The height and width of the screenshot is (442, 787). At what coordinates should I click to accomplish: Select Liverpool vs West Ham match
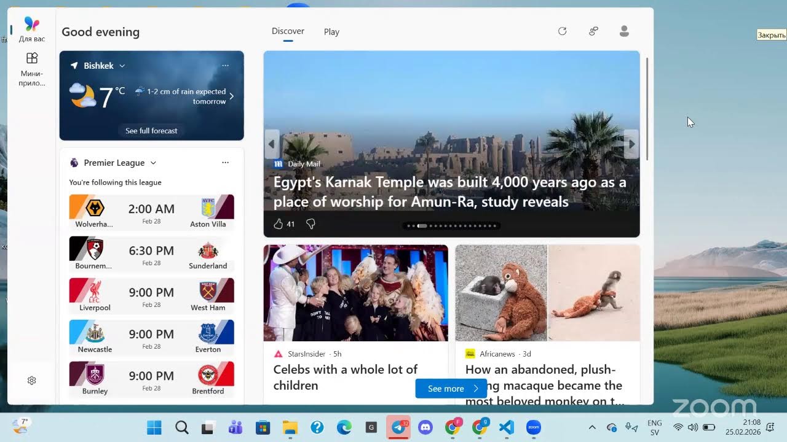click(x=151, y=295)
